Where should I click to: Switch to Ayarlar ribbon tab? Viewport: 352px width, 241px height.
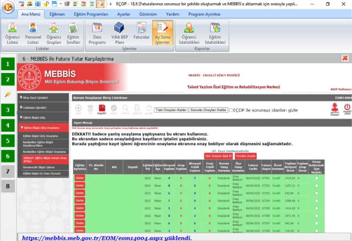pos(124,14)
